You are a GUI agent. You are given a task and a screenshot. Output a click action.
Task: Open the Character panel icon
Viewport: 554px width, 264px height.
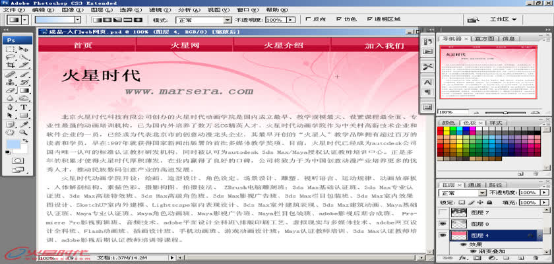427,81
